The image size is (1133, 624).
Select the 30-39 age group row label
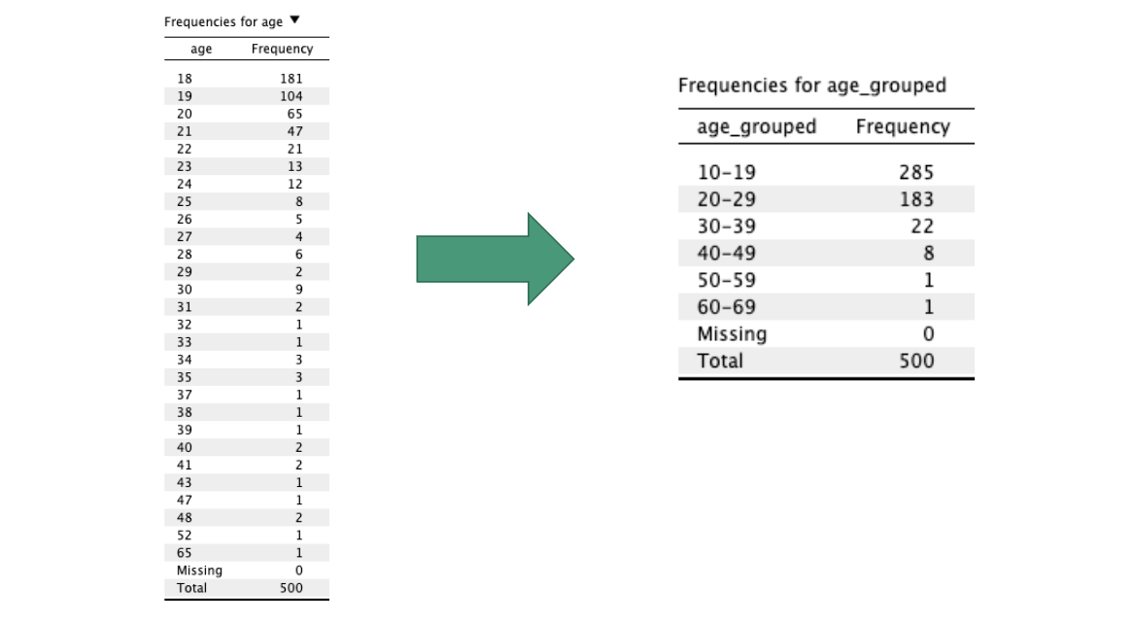[x=726, y=226]
